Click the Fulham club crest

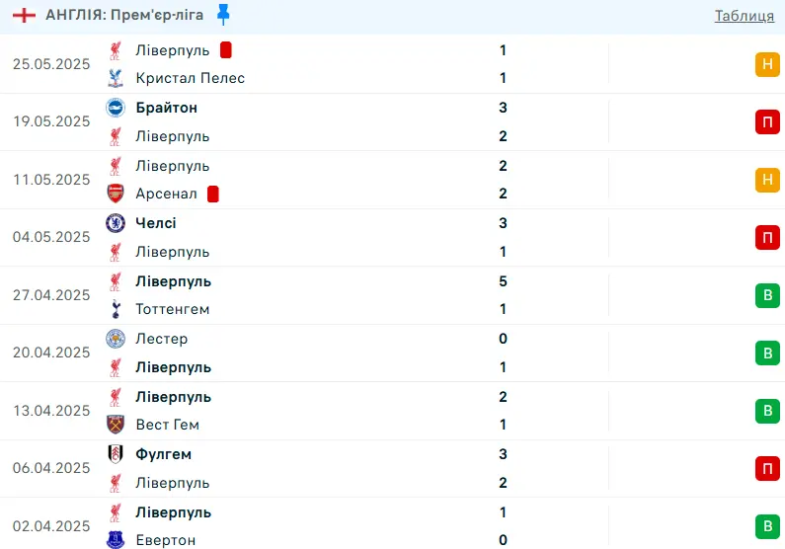(x=116, y=454)
